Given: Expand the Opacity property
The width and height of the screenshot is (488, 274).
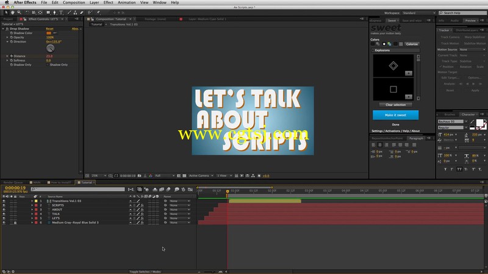Looking at the screenshot, I should [x=7, y=37].
